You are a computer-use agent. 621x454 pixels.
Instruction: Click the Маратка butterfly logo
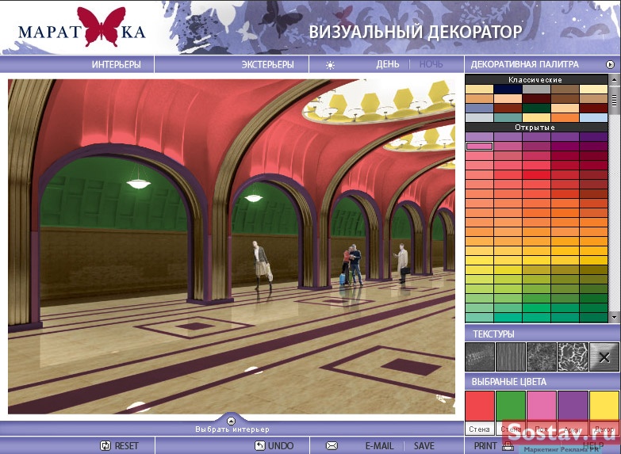click(x=82, y=27)
